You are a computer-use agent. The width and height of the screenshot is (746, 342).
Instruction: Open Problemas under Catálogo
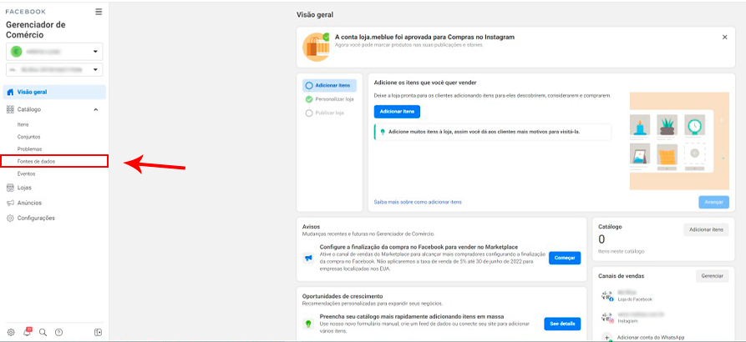tap(29, 149)
